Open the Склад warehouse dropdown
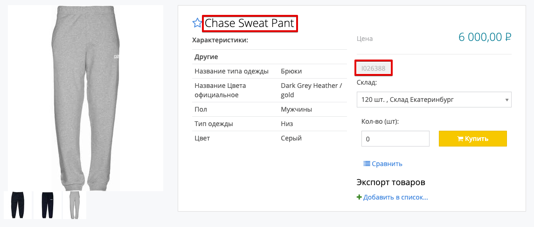 pos(434,100)
